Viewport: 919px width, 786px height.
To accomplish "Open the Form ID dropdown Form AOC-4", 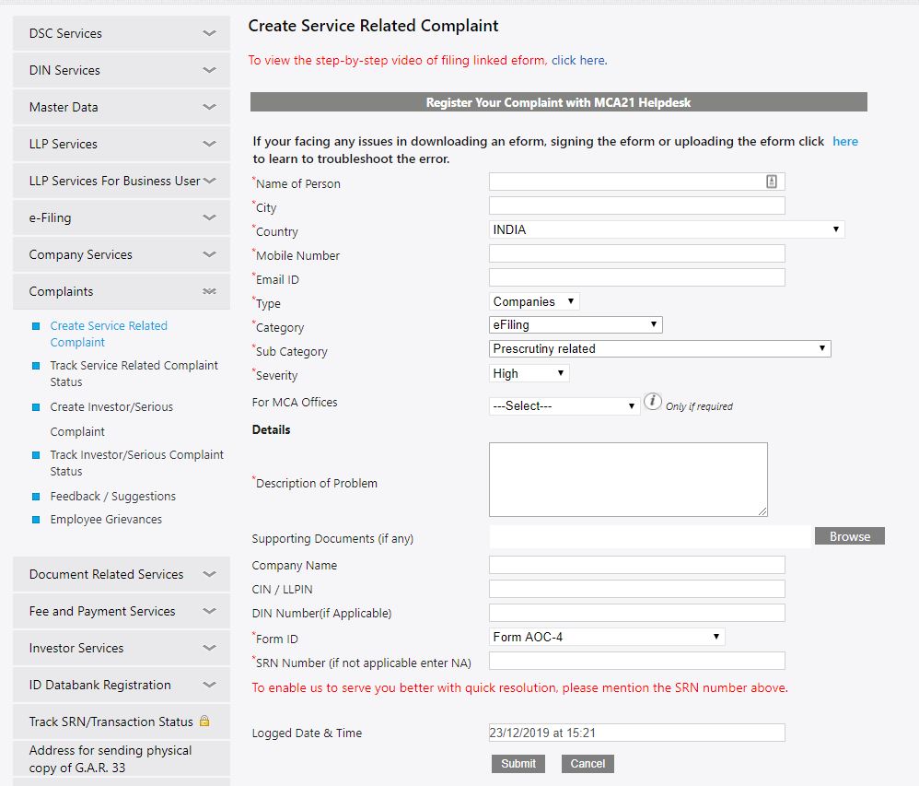I will [607, 637].
